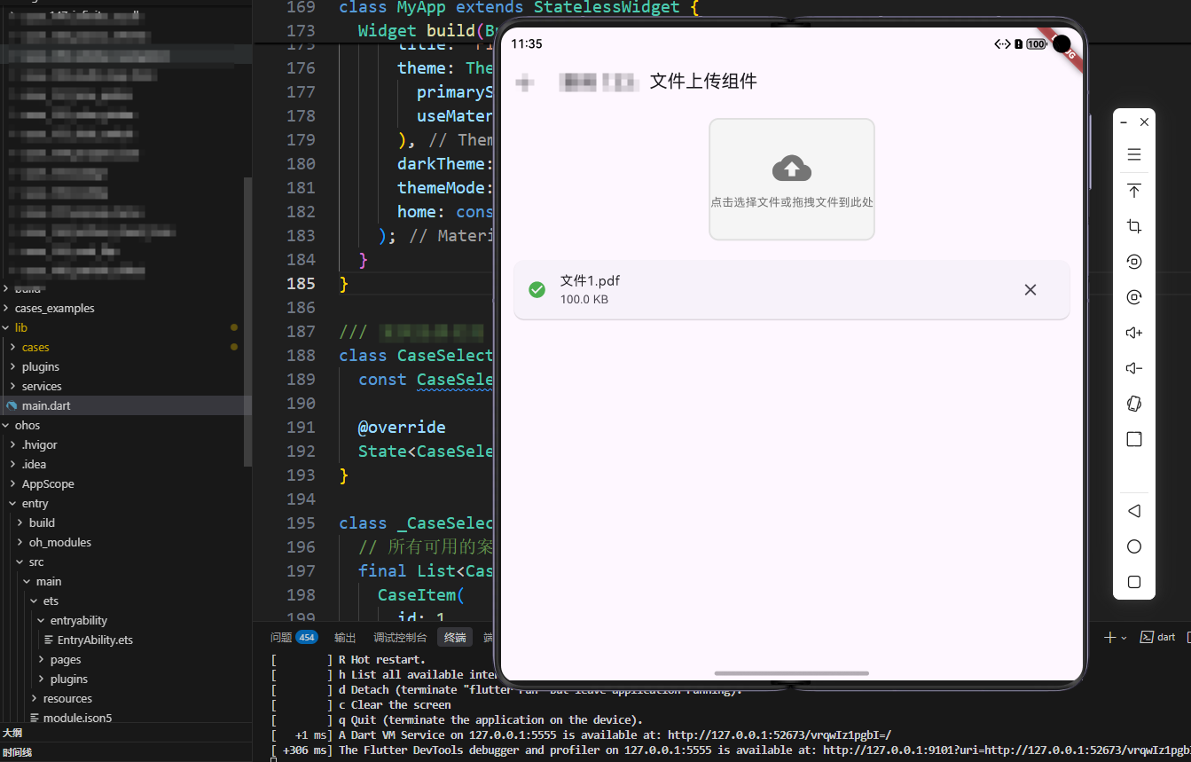Expand the cases_examples folder
Image resolution: width=1191 pixels, height=762 pixels.
click(x=54, y=308)
